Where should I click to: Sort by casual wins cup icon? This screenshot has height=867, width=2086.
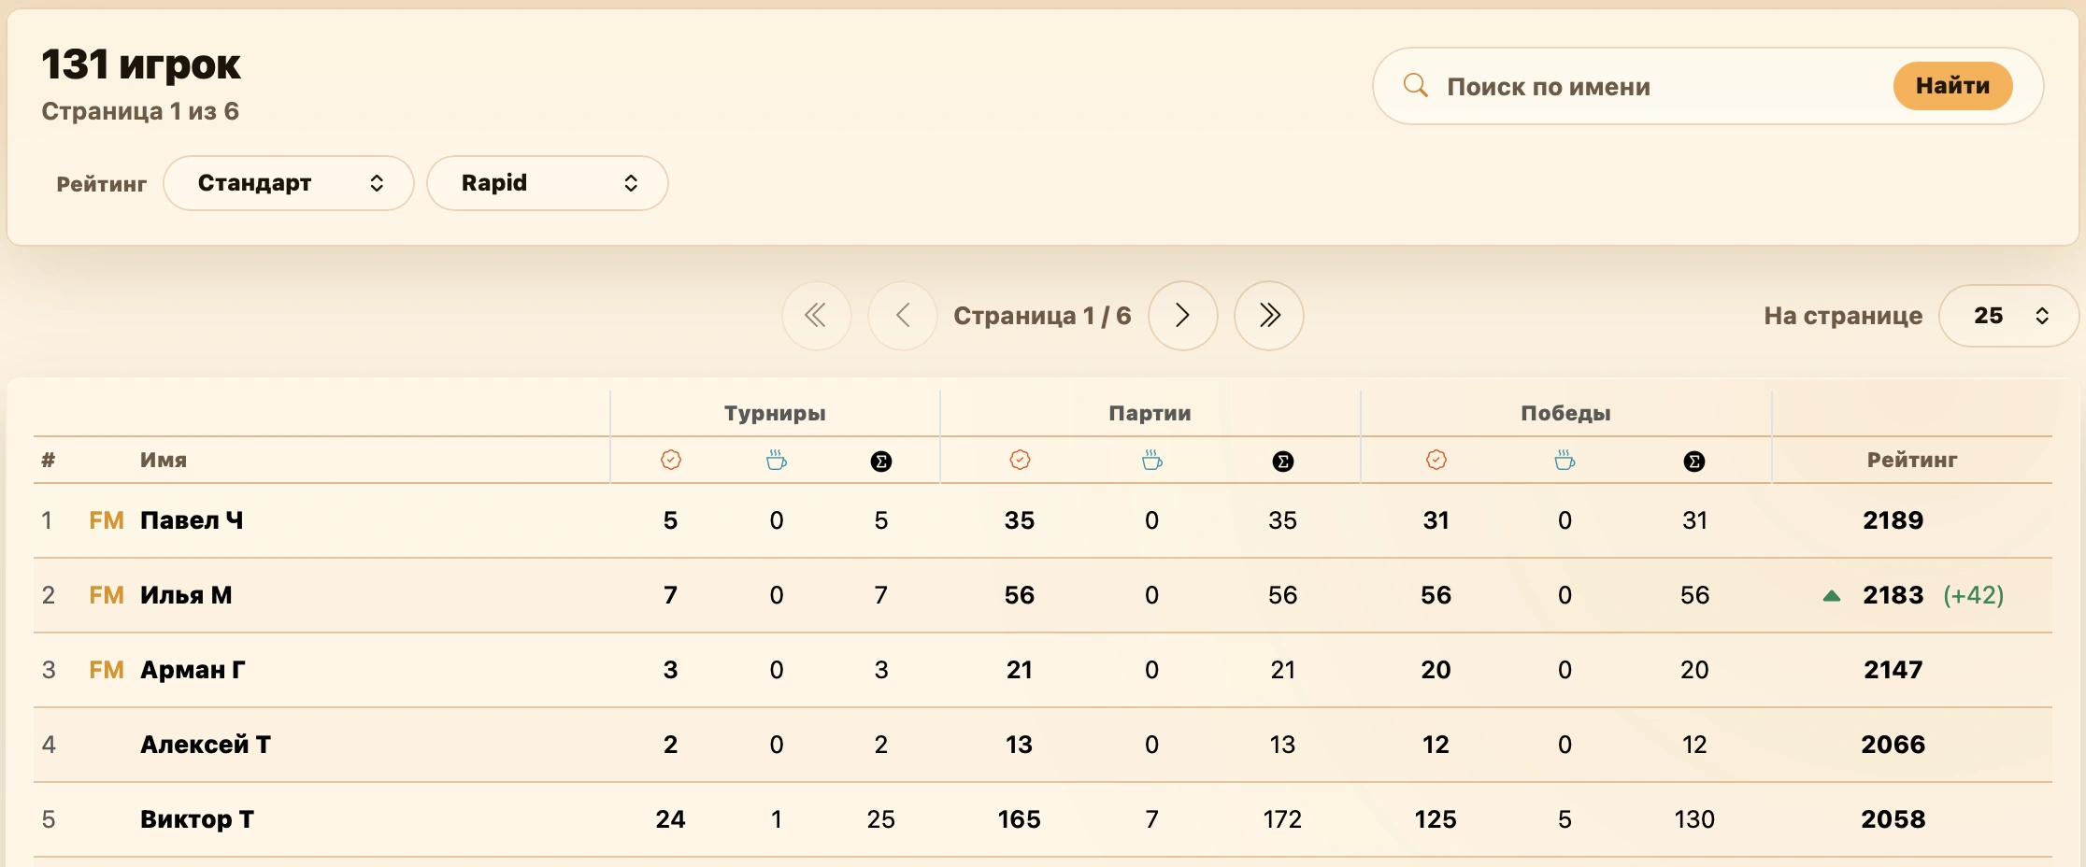pyautogui.click(x=1565, y=460)
